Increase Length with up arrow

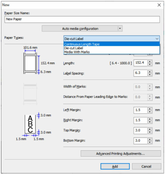point(150,61)
